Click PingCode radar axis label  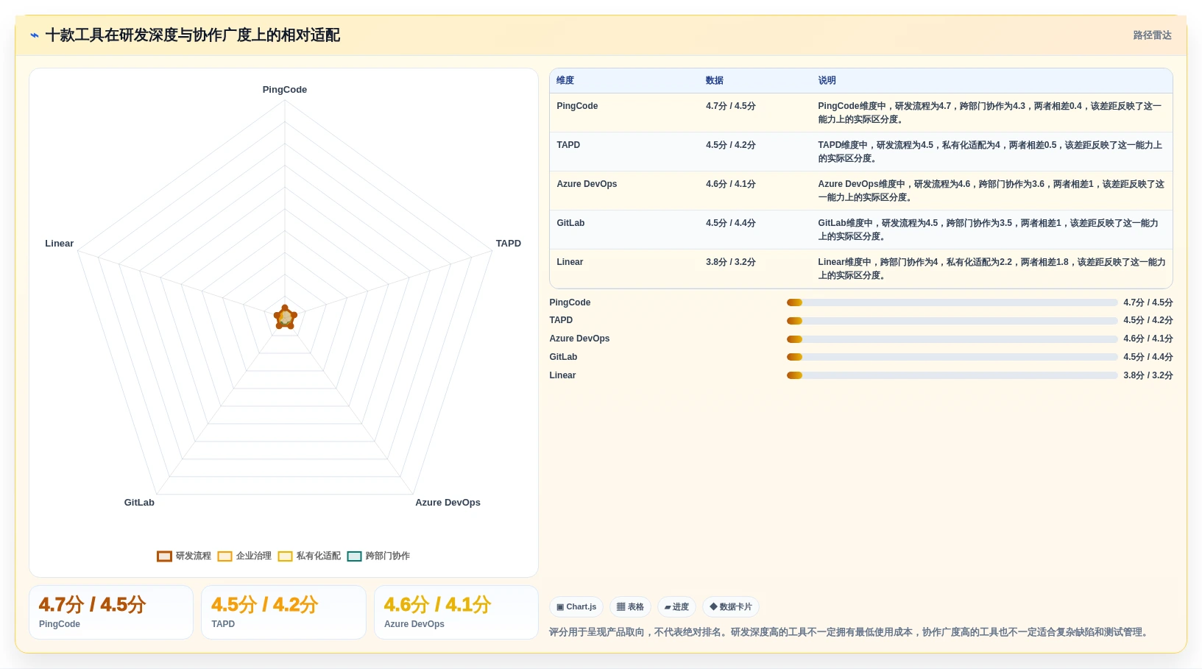coord(285,90)
